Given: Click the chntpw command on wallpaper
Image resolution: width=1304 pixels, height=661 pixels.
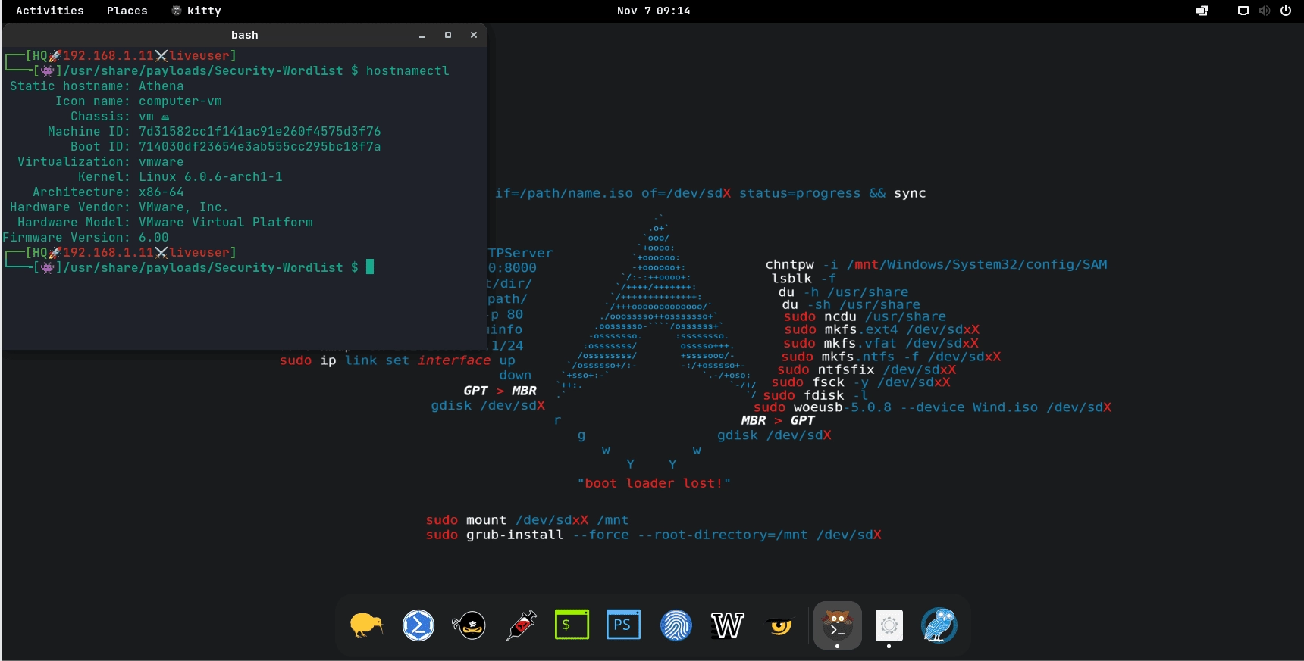Looking at the screenshot, I should 936,264.
